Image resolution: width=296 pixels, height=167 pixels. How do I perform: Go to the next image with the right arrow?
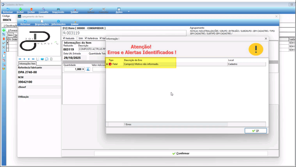point(29,59)
